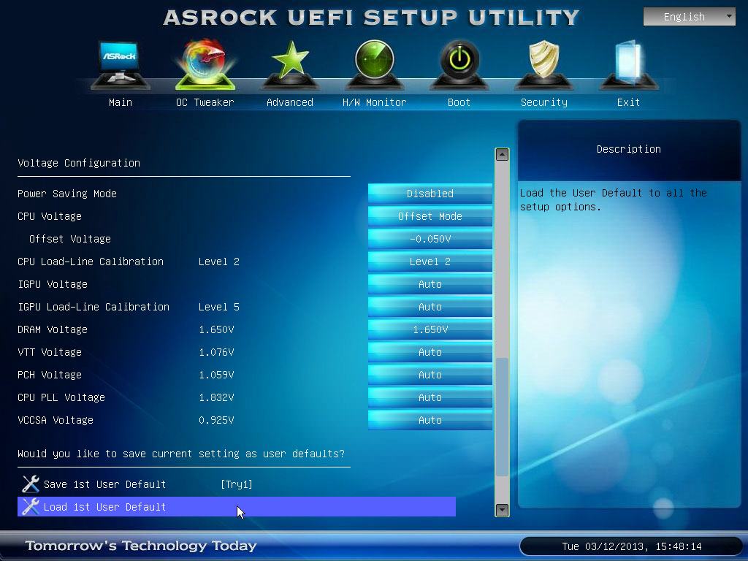This screenshot has width=748, height=561.
Task: Open the Main section monitor icon
Action: (121, 65)
